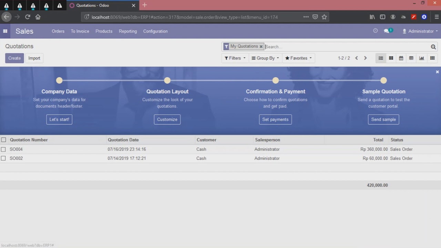Click the Pocket save icon
Screen dimensions: 441x248
[315, 17]
